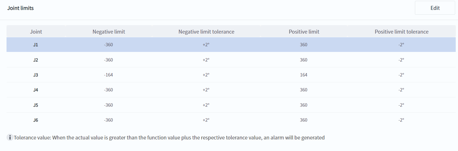Select the J1 joint row
This screenshot has height=151, width=458.
(36, 45)
